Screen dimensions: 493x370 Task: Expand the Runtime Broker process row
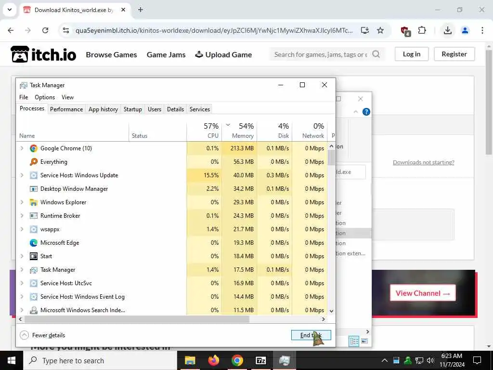click(x=22, y=216)
